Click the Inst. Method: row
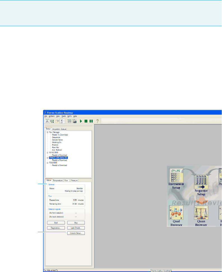 (x=57, y=150)
